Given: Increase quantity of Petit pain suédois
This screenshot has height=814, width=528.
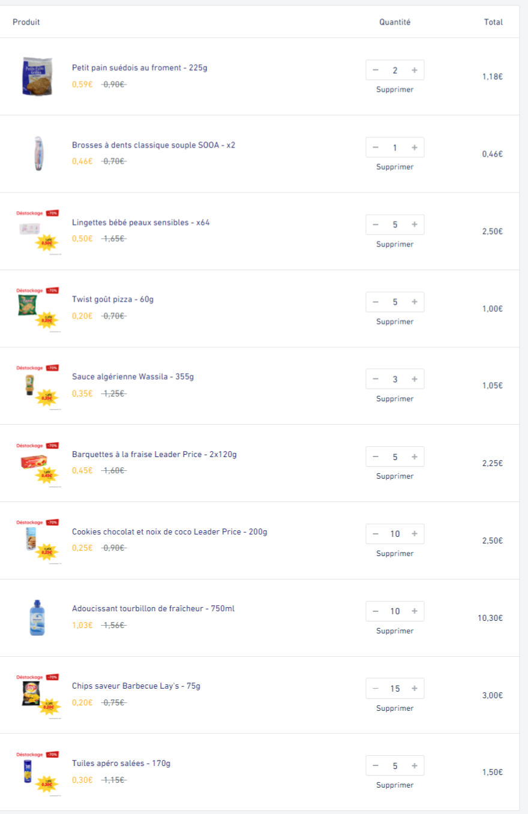Looking at the screenshot, I should (x=415, y=70).
